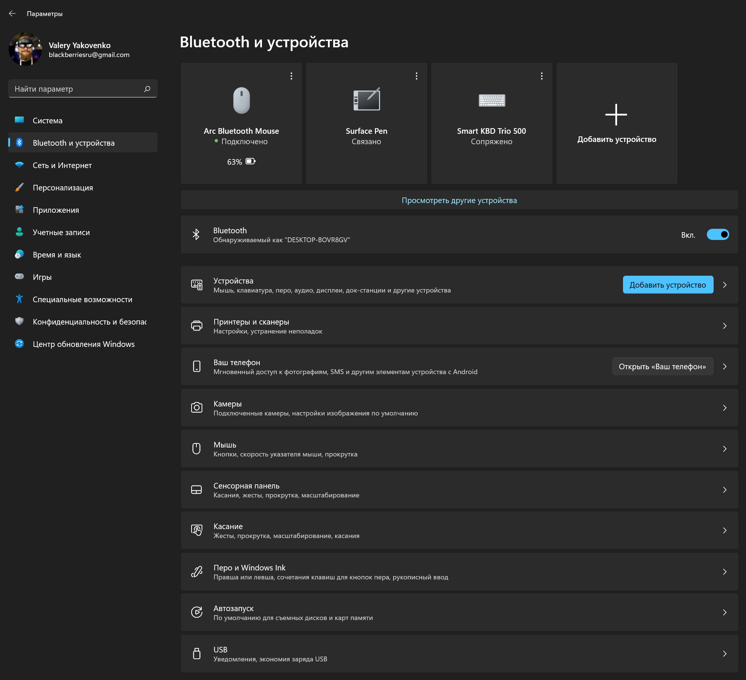Viewport: 746px width, 680px height.
Task: Click the Мышь mouse icon
Action: pyautogui.click(x=197, y=449)
